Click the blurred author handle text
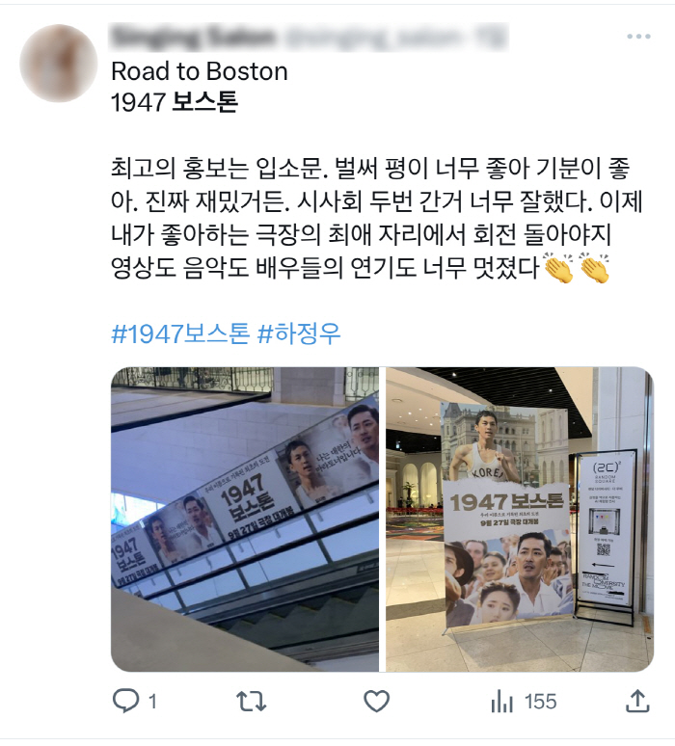This screenshot has height=746, width=675. (x=394, y=38)
